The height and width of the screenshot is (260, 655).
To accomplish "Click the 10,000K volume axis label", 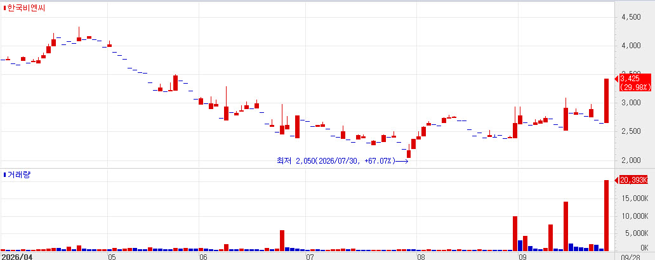I will tap(635, 216).
